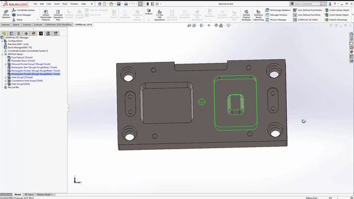Open the 2.5 Axis Mill Operations tool
This screenshot has height=199, width=354.
tap(160, 15)
